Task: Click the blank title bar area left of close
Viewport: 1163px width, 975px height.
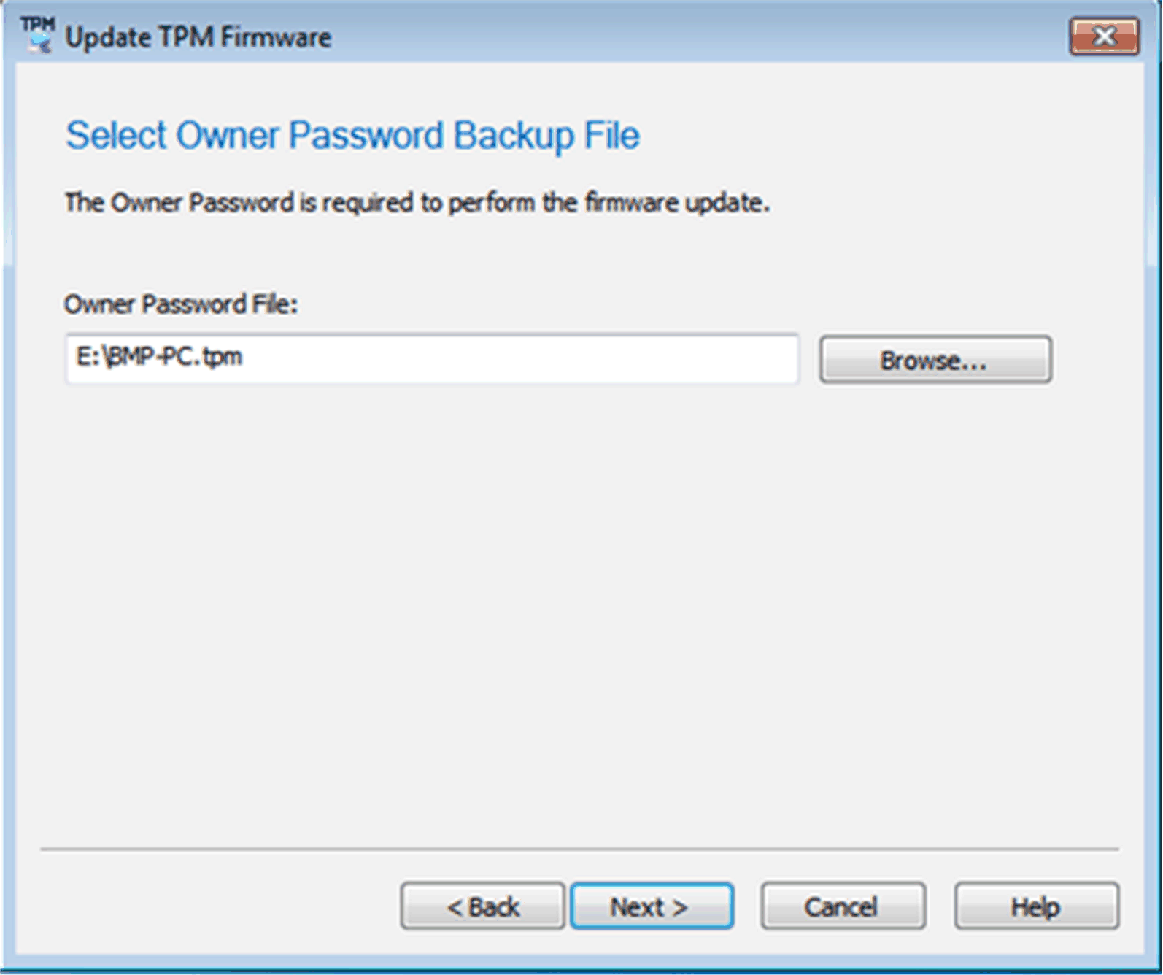Action: [x=693, y=36]
